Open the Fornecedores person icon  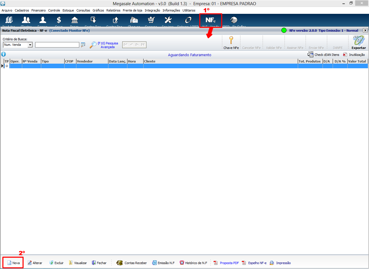43,20
